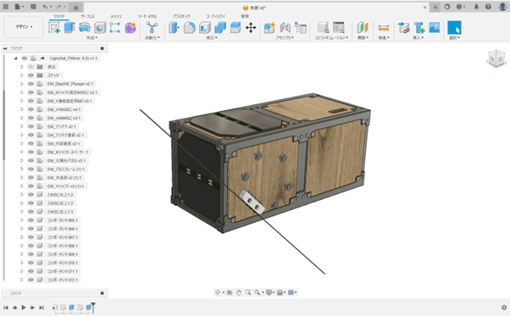This screenshot has height=316, width=510.
Task: Hide EM_アンテナ基板 v2:1 component
Action: (30, 135)
